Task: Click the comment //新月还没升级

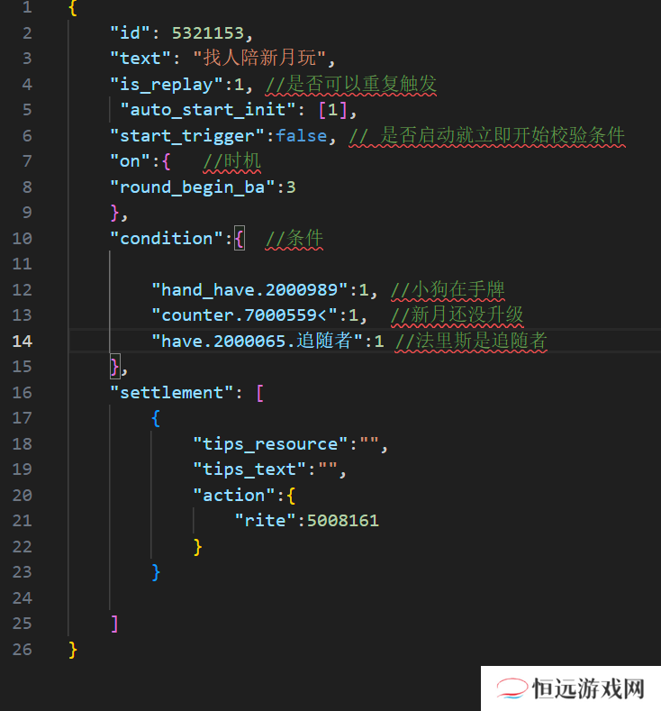Action: (x=457, y=315)
